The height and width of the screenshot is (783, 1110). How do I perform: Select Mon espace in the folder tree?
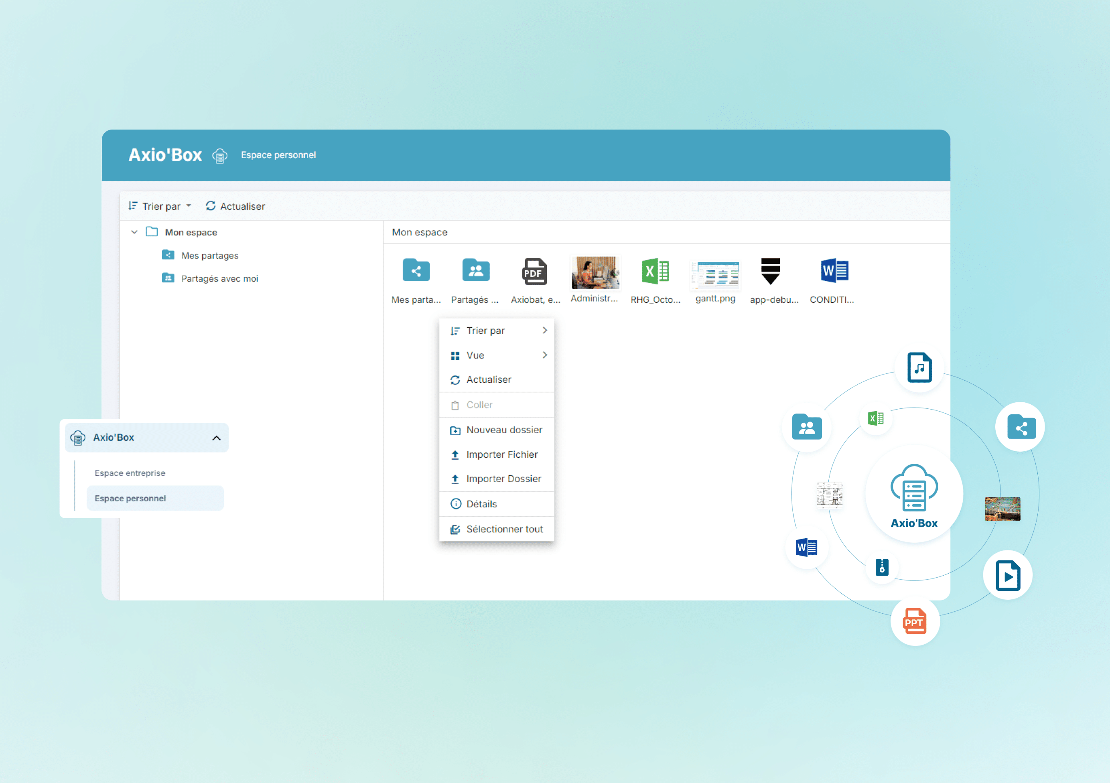pyautogui.click(x=191, y=233)
